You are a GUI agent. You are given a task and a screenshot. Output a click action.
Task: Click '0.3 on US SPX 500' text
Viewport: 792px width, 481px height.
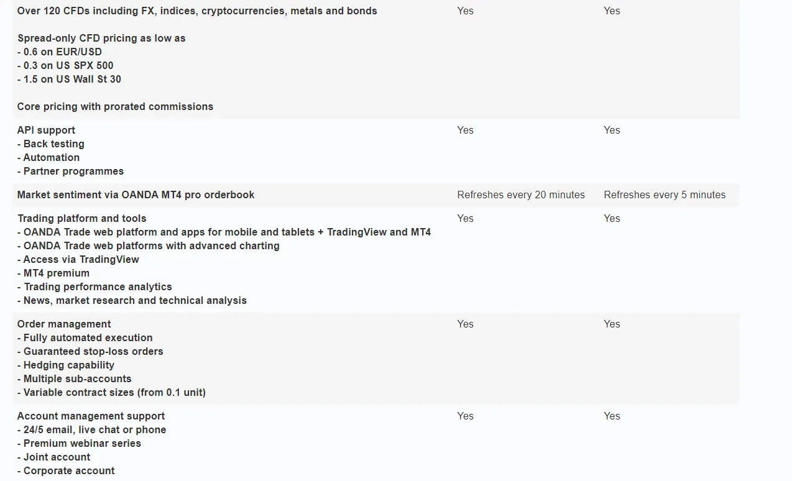65,65
